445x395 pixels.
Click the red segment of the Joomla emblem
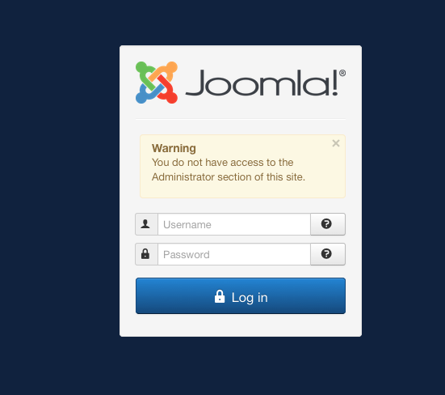[x=169, y=91]
